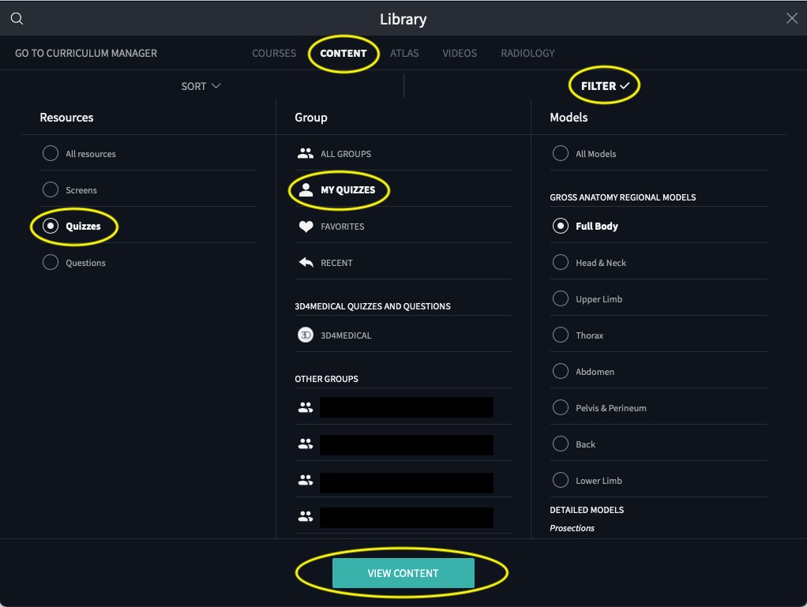Click the last Other Groups people icon
Viewport: 807px width, 607px height.
click(306, 517)
